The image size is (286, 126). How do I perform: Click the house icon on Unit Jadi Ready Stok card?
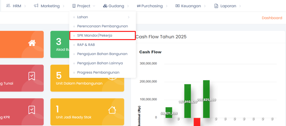pos(112,110)
